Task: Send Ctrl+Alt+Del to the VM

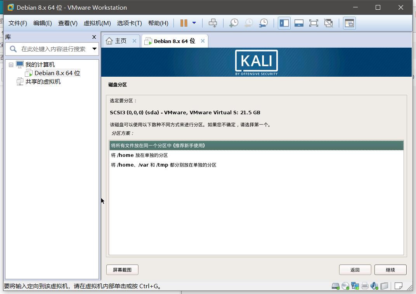Action: pyautogui.click(x=213, y=23)
